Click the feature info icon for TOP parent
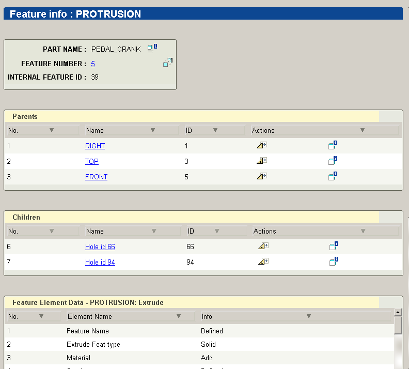Image resolution: width=409 pixels, height=369 pixels. (333, 161)
